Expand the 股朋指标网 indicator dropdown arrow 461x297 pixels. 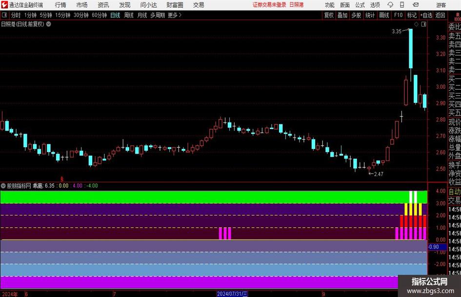pyautogui.click(x=3, y=185)
